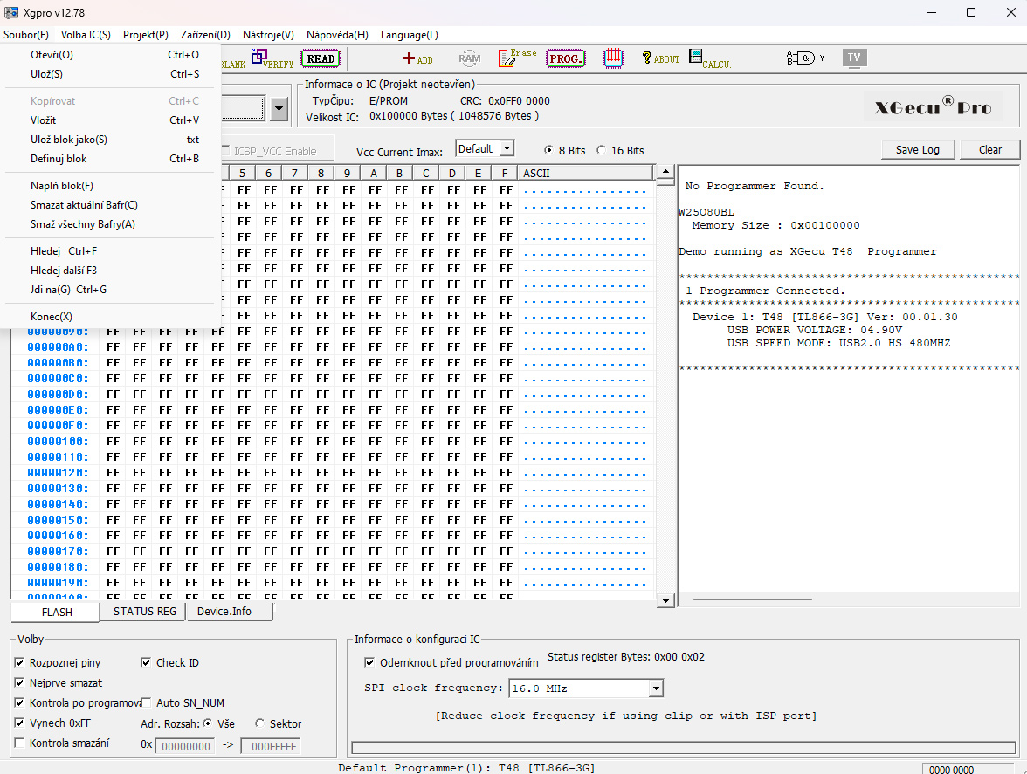Choose Ulož(S) menu entry

[x=110, y=74]
